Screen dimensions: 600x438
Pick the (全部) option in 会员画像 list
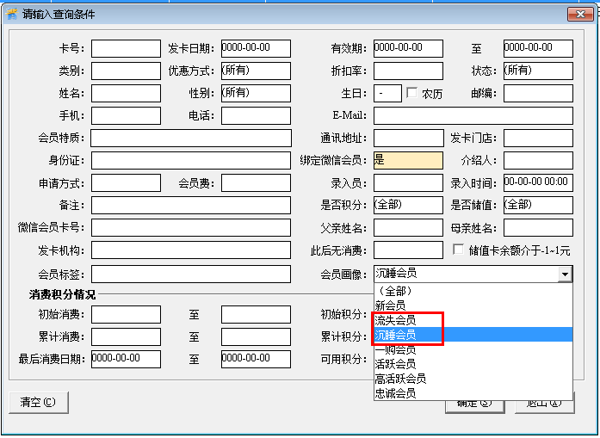[396, 291]
